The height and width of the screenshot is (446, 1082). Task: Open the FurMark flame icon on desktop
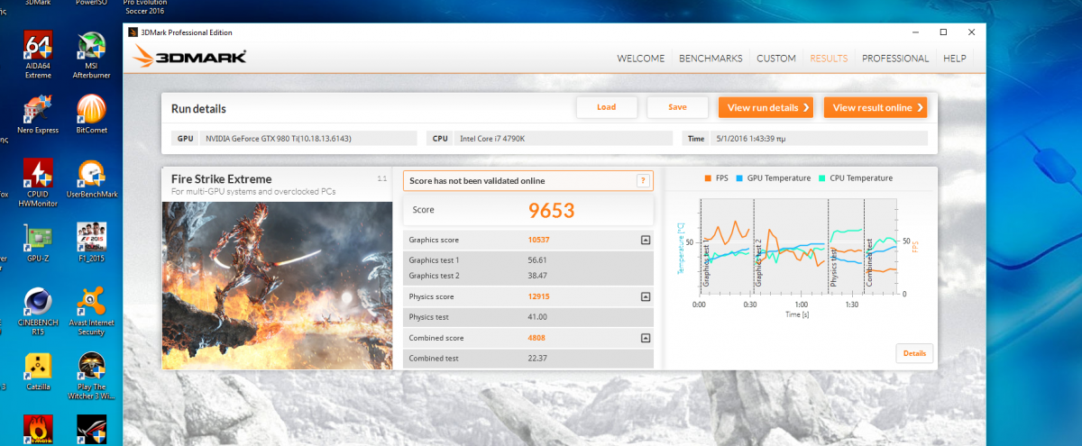coord(38,429)
